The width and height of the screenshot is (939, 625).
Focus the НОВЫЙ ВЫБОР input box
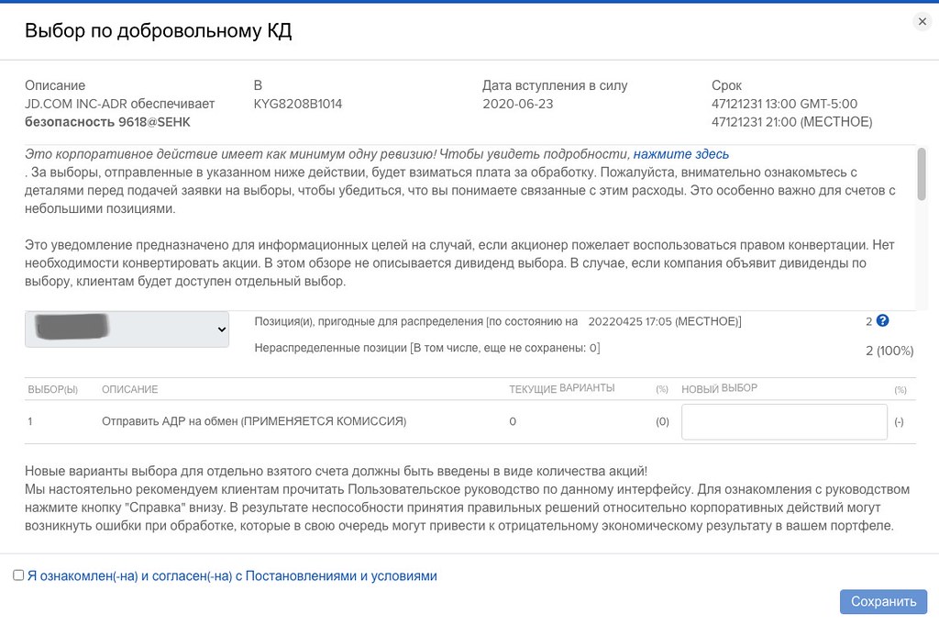(784, 422)
